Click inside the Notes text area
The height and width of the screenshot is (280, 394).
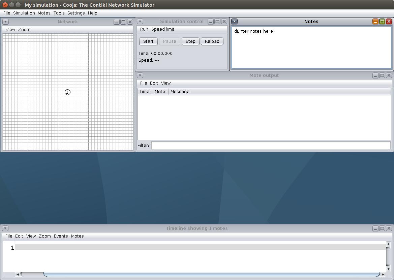point(311,47)
